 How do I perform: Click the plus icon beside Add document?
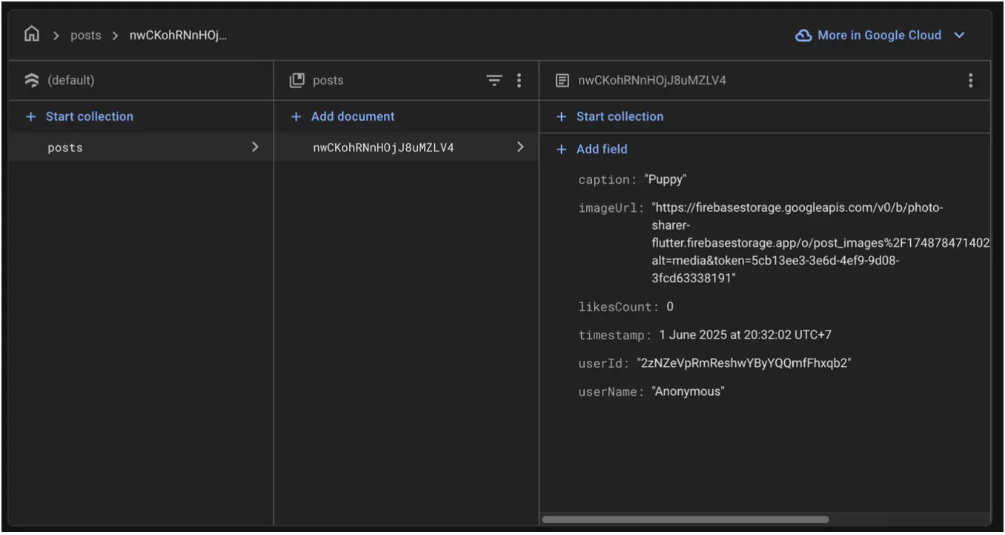[296, 116]
